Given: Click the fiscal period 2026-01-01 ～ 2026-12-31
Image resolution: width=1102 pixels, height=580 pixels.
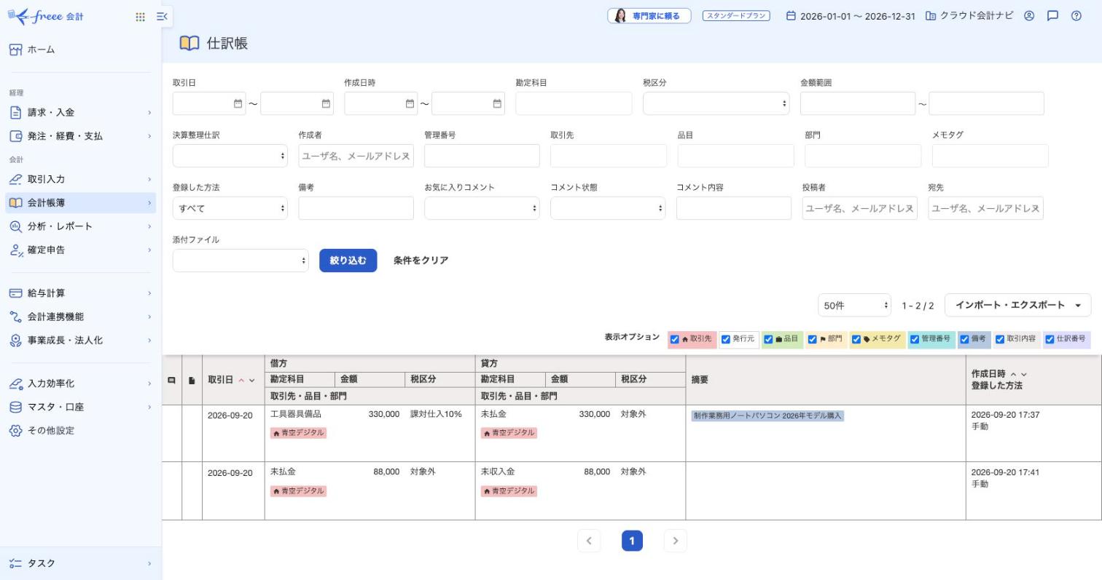Looking at the screenshot, I should [x=850, y=16].
